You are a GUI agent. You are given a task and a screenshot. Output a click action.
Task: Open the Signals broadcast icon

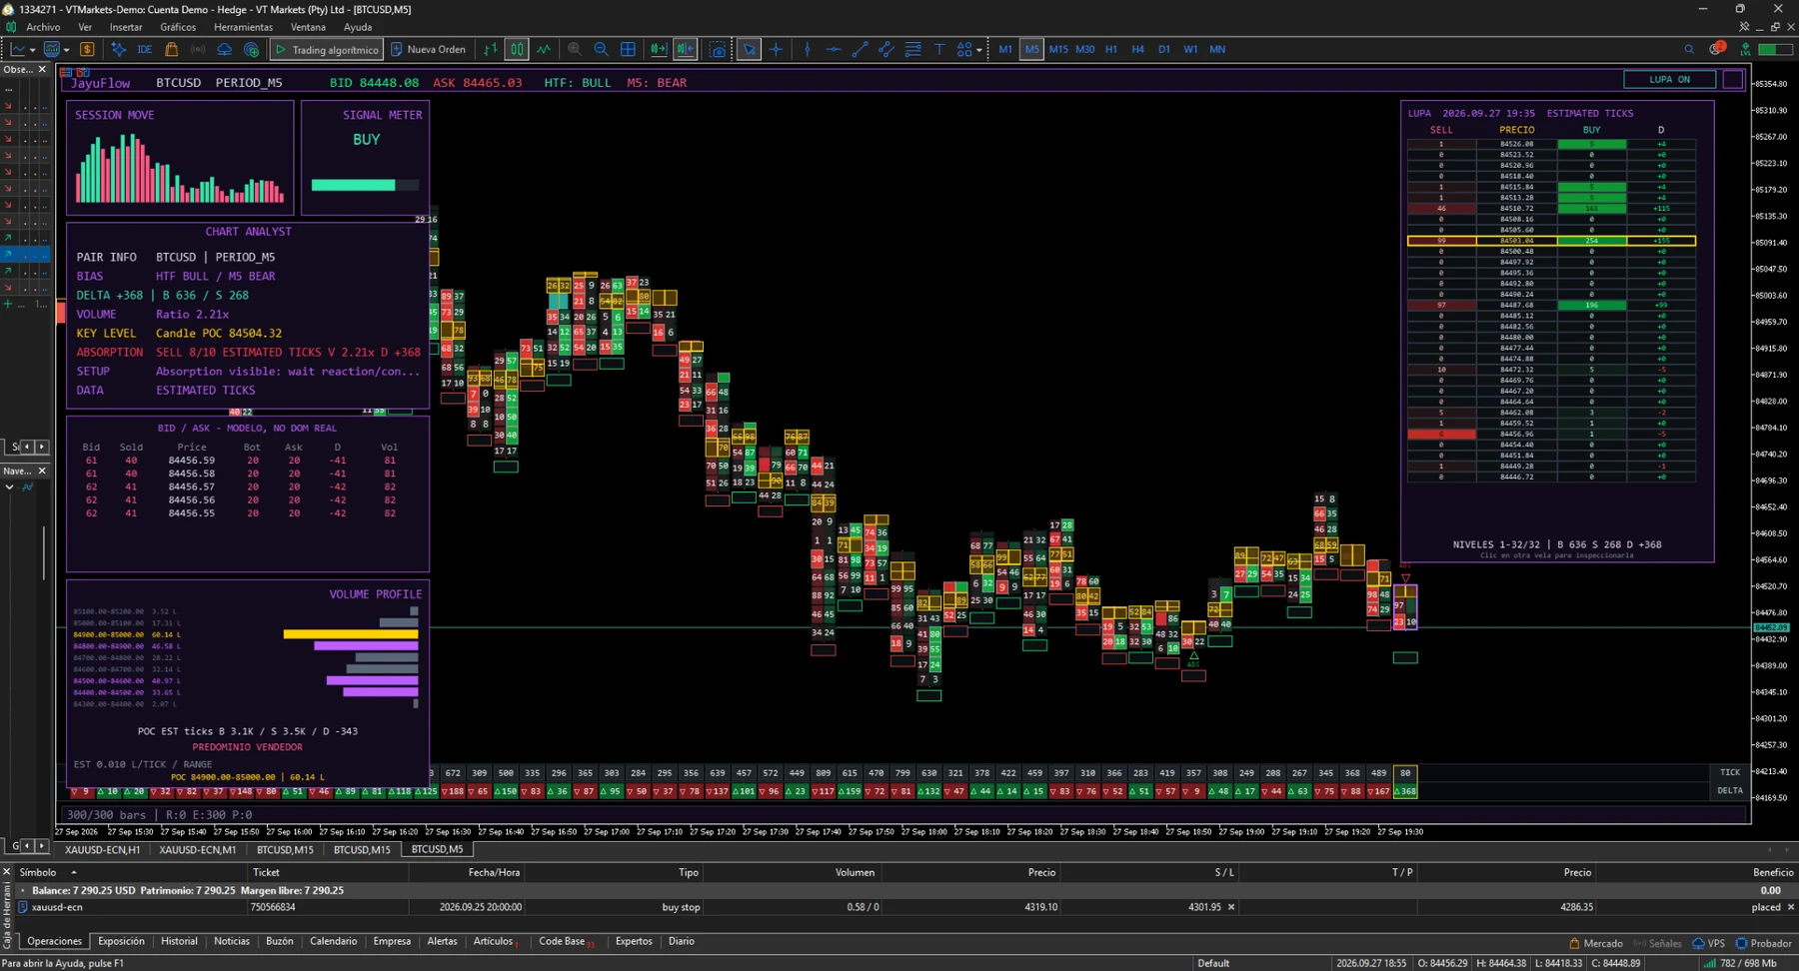click(x=198, y=49)
